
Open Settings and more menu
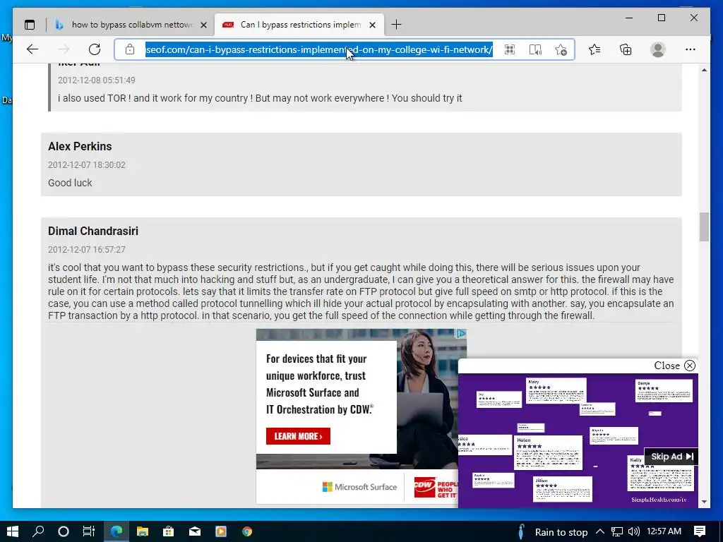pyautogui.click(x=691, y=49)
